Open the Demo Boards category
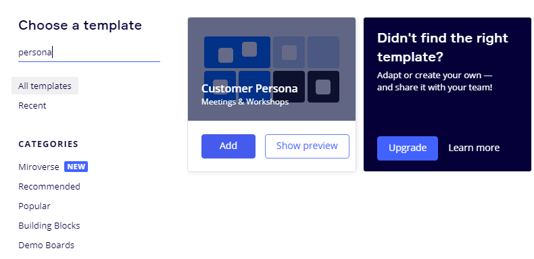The image size is (534, 259). [47, 245]
